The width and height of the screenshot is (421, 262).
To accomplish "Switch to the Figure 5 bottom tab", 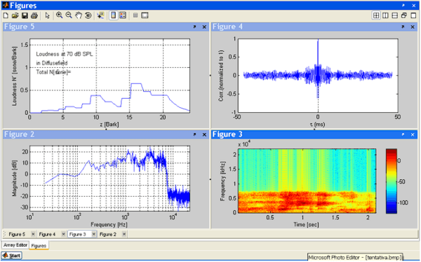I will pyautogui.click(x=17, y=235).
